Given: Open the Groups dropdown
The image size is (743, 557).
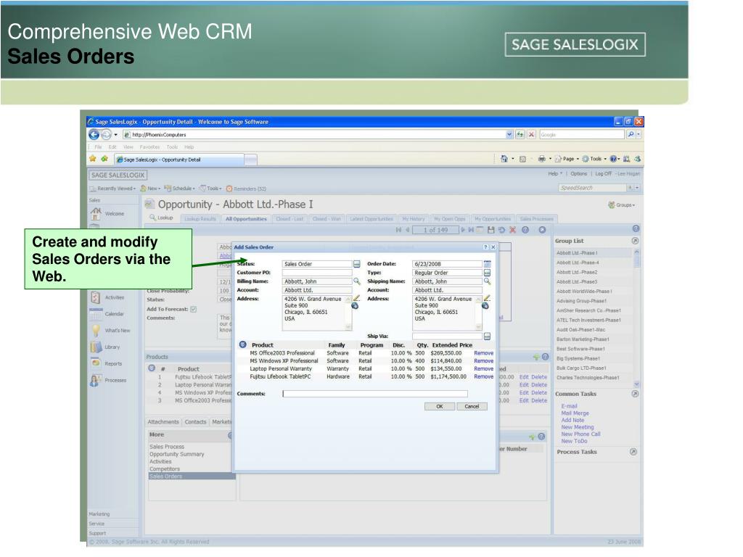Looking at the screenshot, I should (622, 205).
